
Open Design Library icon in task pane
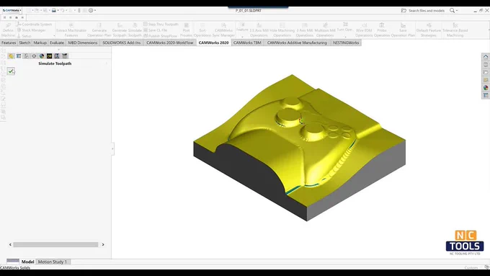click(486, 65)
